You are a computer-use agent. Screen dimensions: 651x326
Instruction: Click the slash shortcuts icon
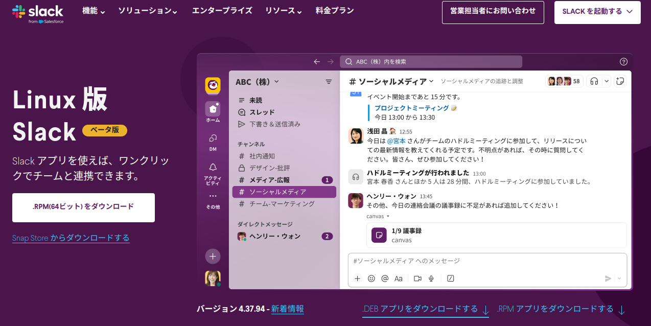(x=451, y=278)
